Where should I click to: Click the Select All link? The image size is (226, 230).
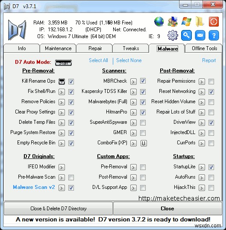coord(98,60)
